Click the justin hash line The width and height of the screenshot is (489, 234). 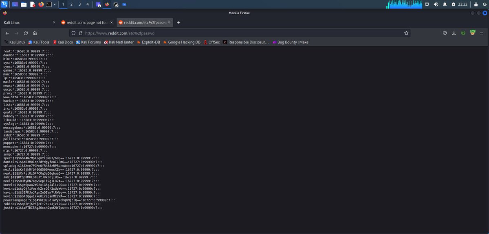[53, 208]
